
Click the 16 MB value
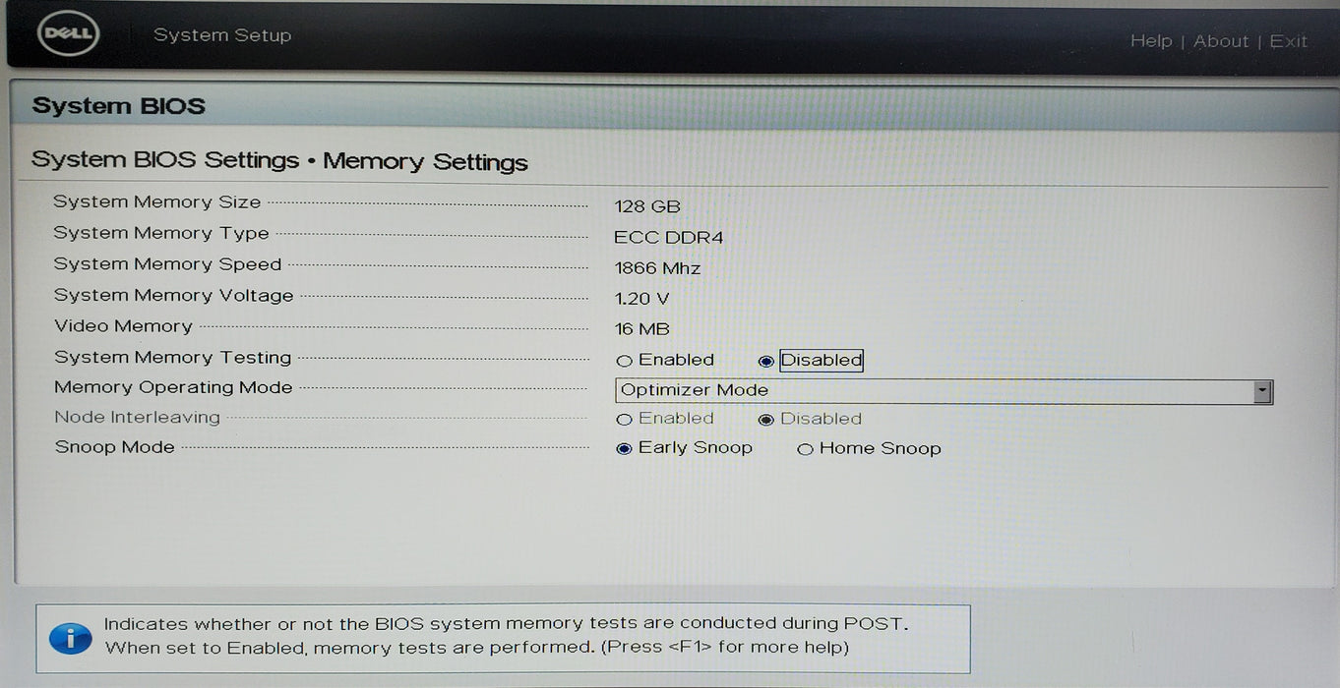(x=641, y=329)
